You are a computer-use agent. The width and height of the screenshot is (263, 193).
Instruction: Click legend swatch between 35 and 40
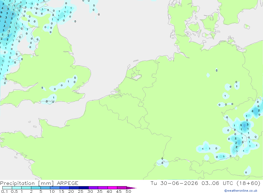tap(103, 188)
